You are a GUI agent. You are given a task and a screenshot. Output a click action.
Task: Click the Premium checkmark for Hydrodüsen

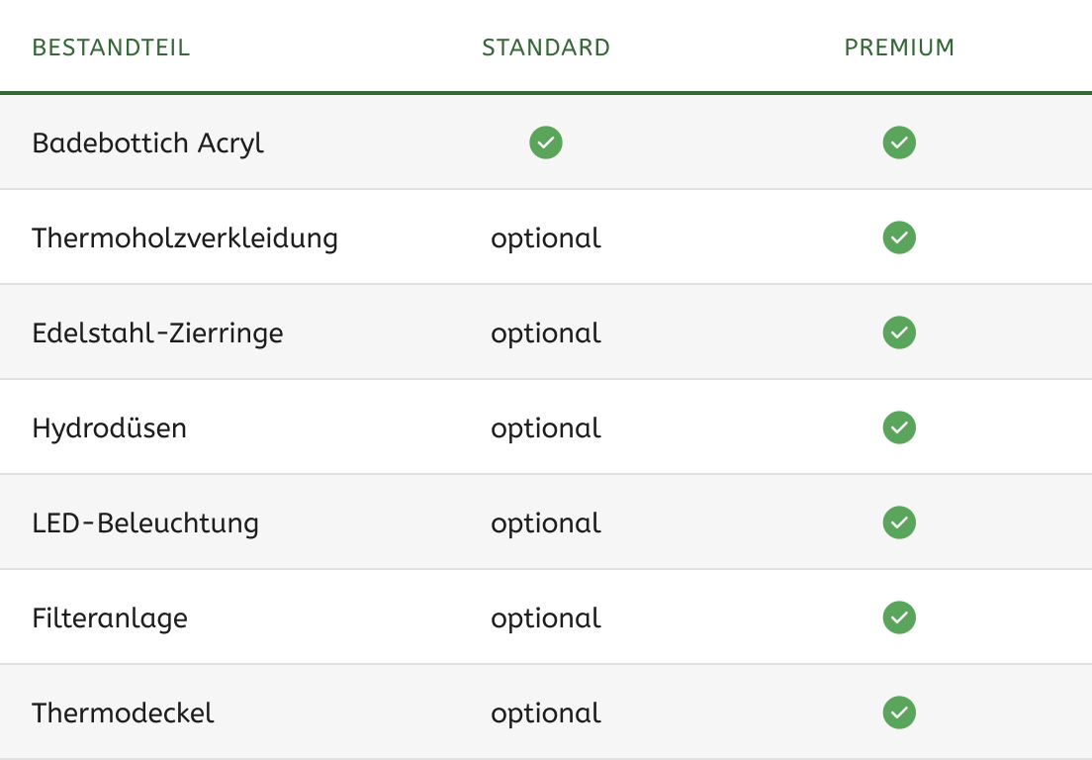pyautogui.click(x=899, y=427)
